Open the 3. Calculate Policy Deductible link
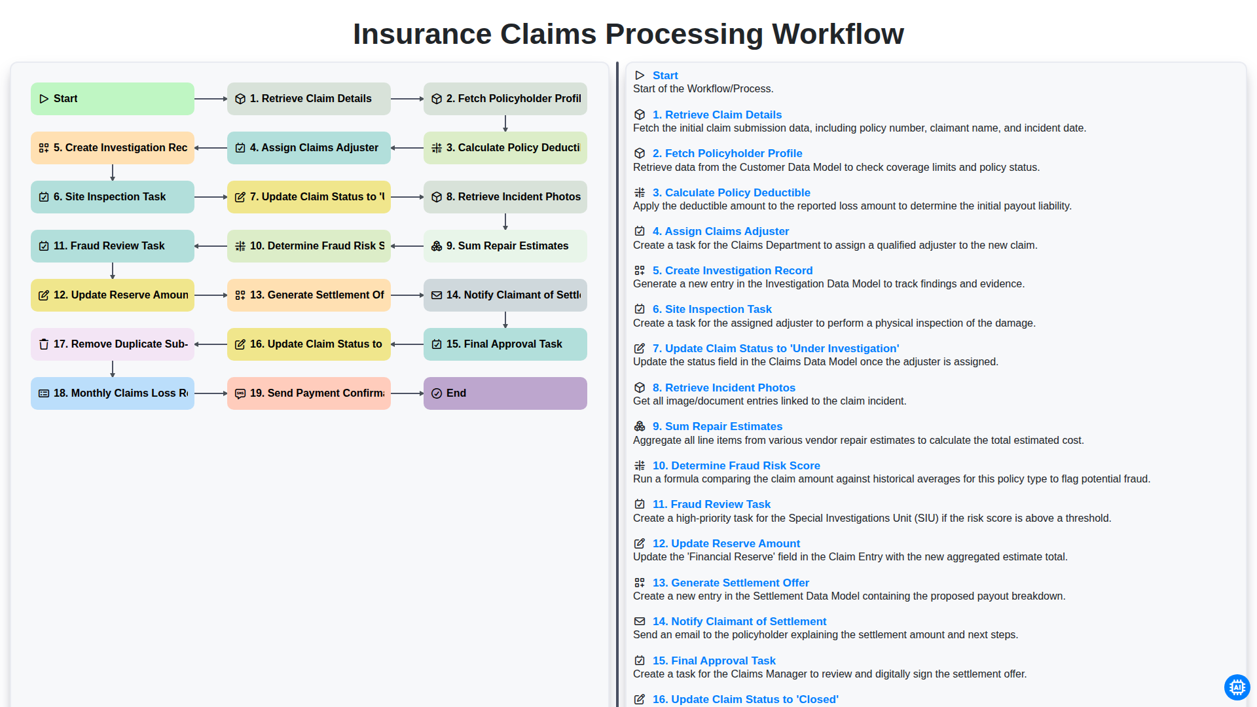 [731, 192]
